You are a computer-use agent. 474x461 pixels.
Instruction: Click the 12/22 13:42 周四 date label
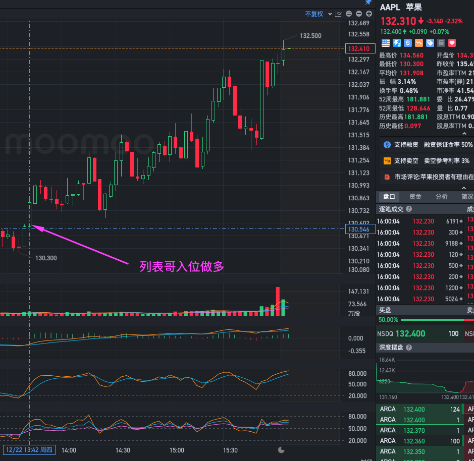[x=29, y=450]
